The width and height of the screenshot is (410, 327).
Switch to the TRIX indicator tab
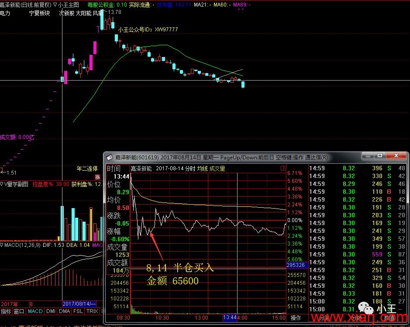click(92, 311)
